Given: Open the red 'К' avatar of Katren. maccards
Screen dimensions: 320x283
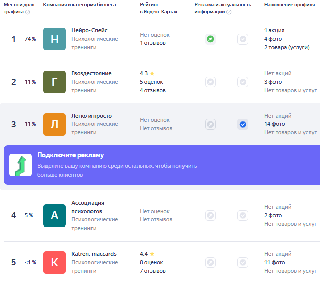Looking at the screenshot, I should coord(55,263).
